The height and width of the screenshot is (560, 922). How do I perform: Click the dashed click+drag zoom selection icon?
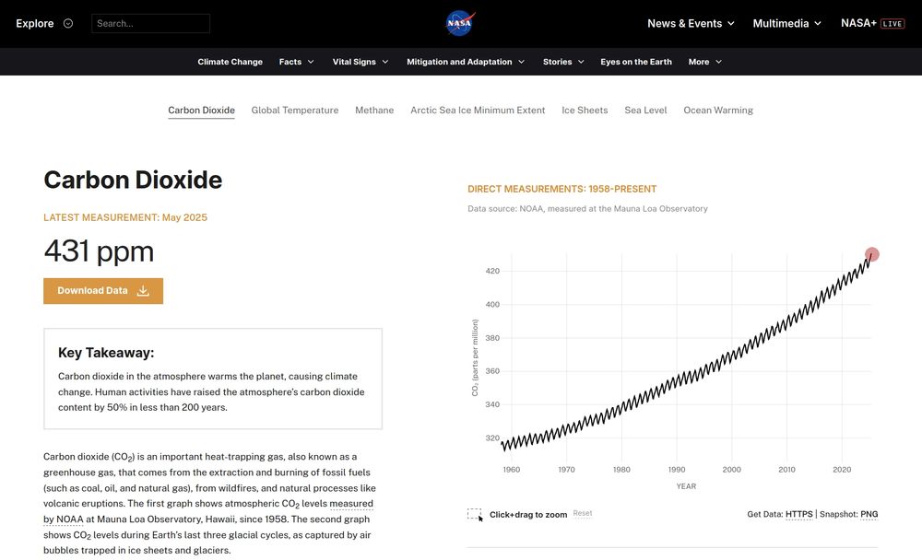[473, 513]
